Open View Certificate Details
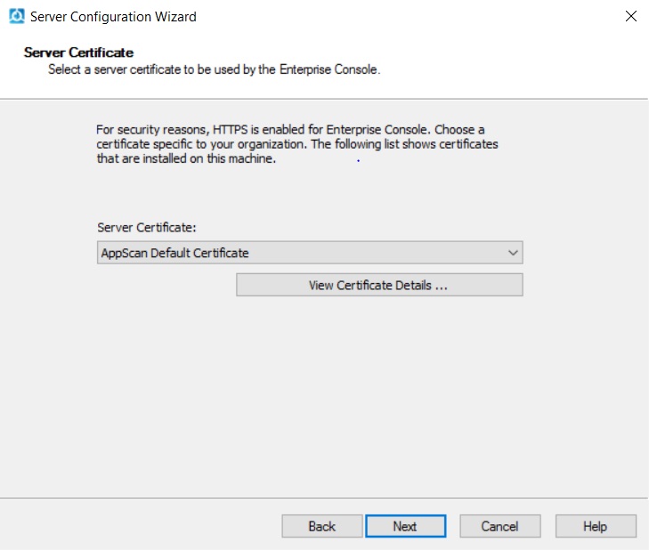Screen dimensions: 649x550 pos(378,285)
